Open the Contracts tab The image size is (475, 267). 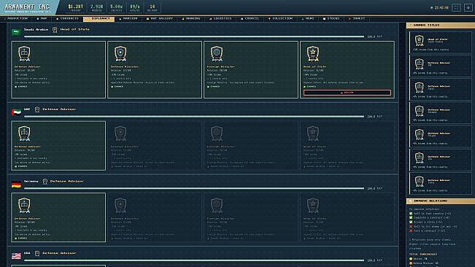(x=67, y=19)
